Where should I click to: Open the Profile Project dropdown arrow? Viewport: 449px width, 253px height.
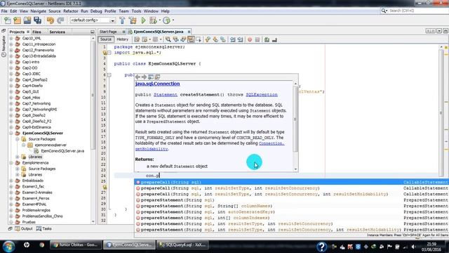173,20
